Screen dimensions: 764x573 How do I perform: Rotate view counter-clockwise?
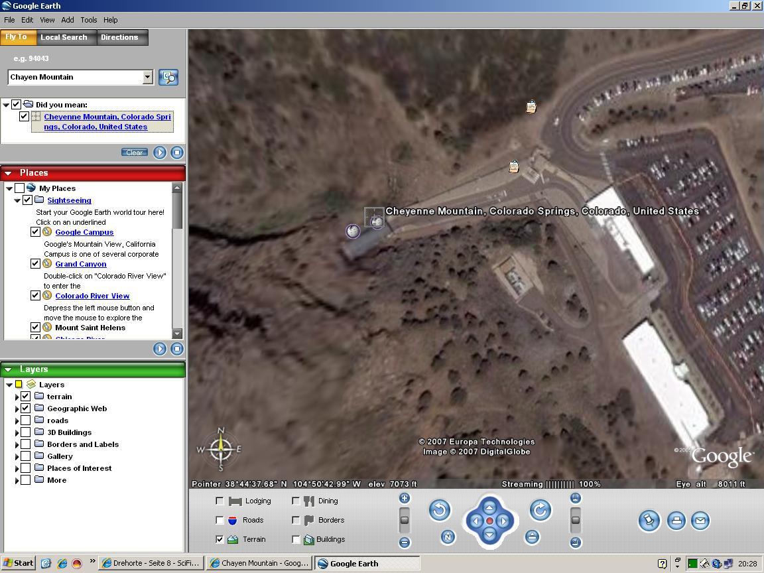[439, 510]
